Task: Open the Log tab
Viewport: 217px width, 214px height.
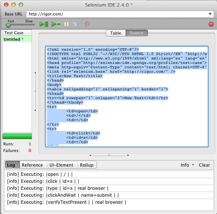Action: pos(12,165)
